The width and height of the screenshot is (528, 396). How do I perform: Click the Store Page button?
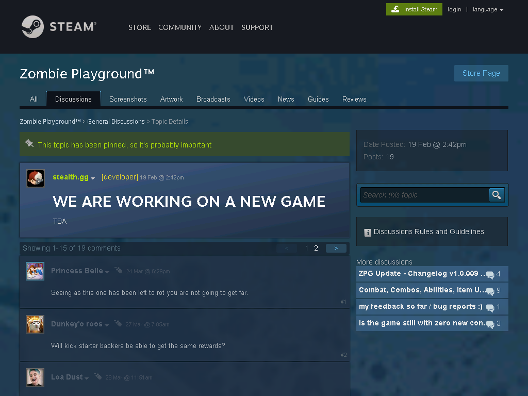tap(481, 73)
